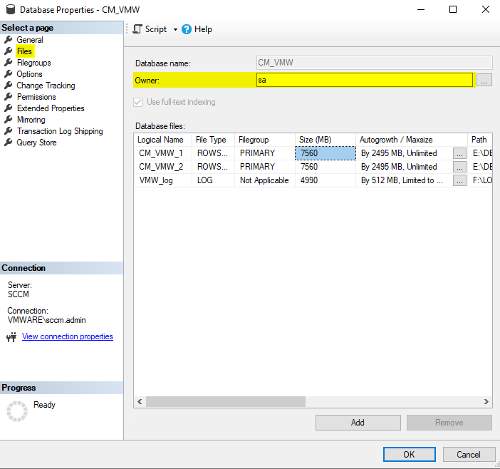The image size is (500, 469).
Task: Click the View connection properties link
Action: tap(68, 336)
